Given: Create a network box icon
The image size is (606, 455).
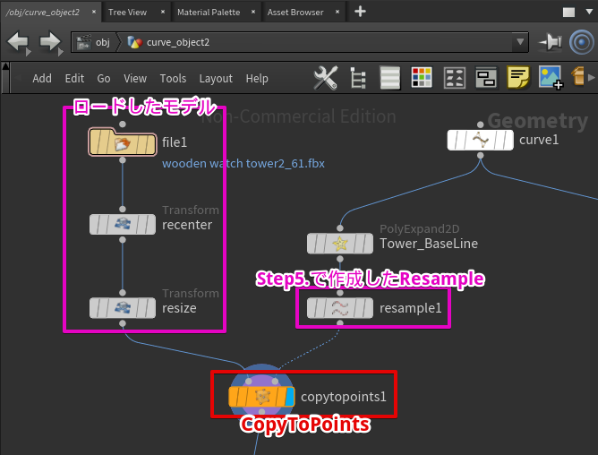Looking at the screenshot, I should (x=486, y=78).
